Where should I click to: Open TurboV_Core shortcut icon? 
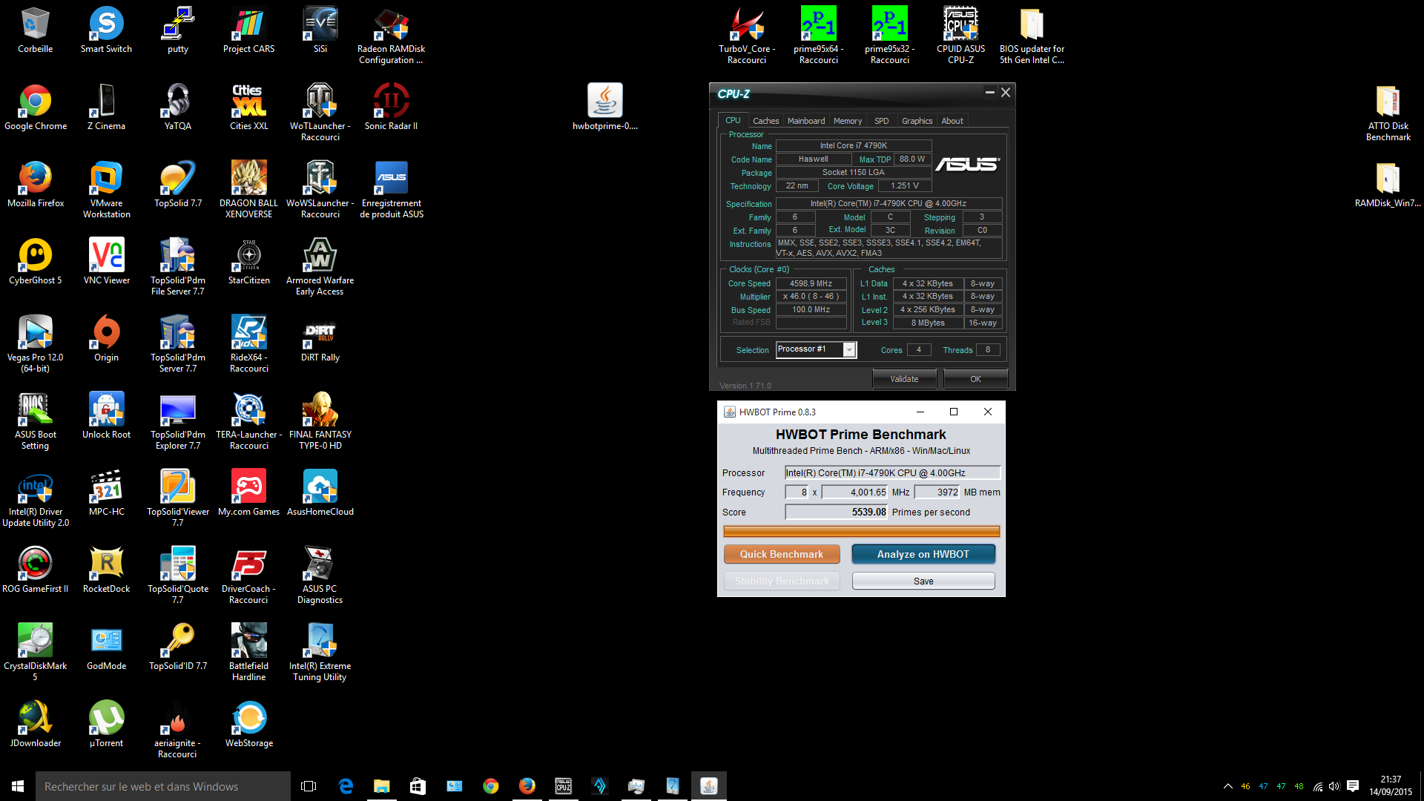[x=747, y=36]
